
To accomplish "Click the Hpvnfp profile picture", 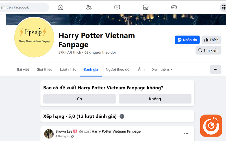I will point(34,38).
